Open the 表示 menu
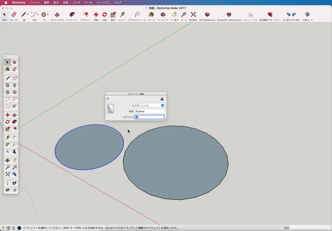This screenshot has width=332, height=231. click(56, 3)
